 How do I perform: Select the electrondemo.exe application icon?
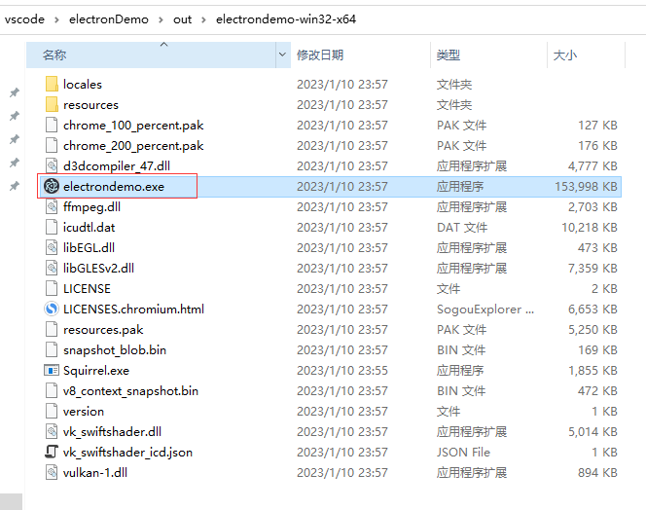pos(53,186)
